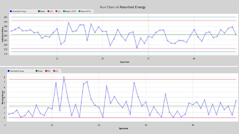Click the 'Specimen' axis title under Individual Value chart

click(x=125, y=62)
